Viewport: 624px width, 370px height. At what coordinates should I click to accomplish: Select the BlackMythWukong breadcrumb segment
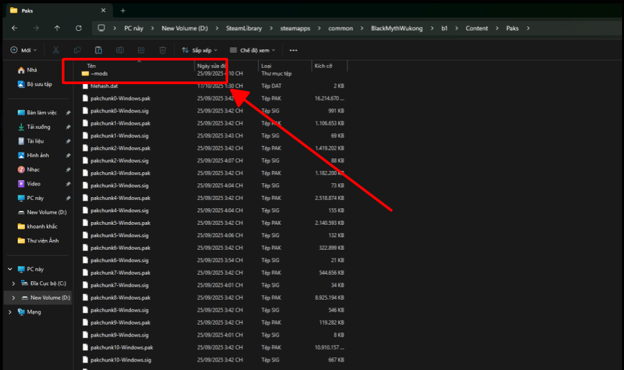click(396, 28)
